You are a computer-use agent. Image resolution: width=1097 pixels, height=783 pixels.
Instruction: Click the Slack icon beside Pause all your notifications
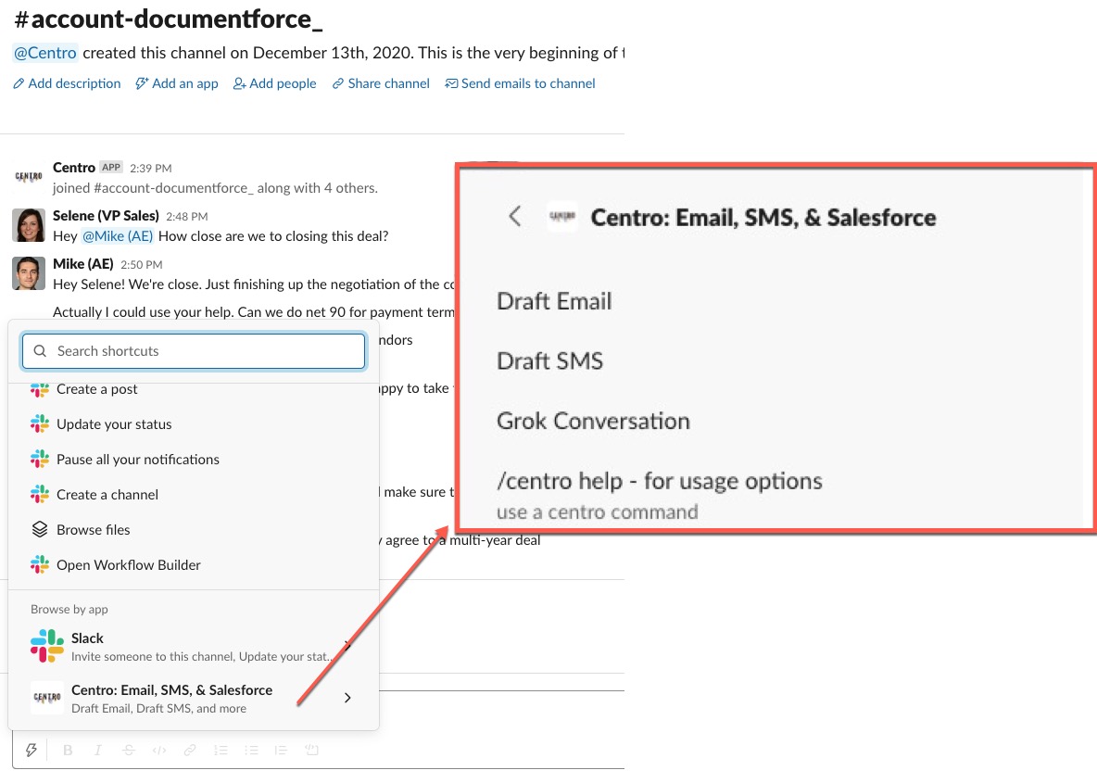pos(40,459)
